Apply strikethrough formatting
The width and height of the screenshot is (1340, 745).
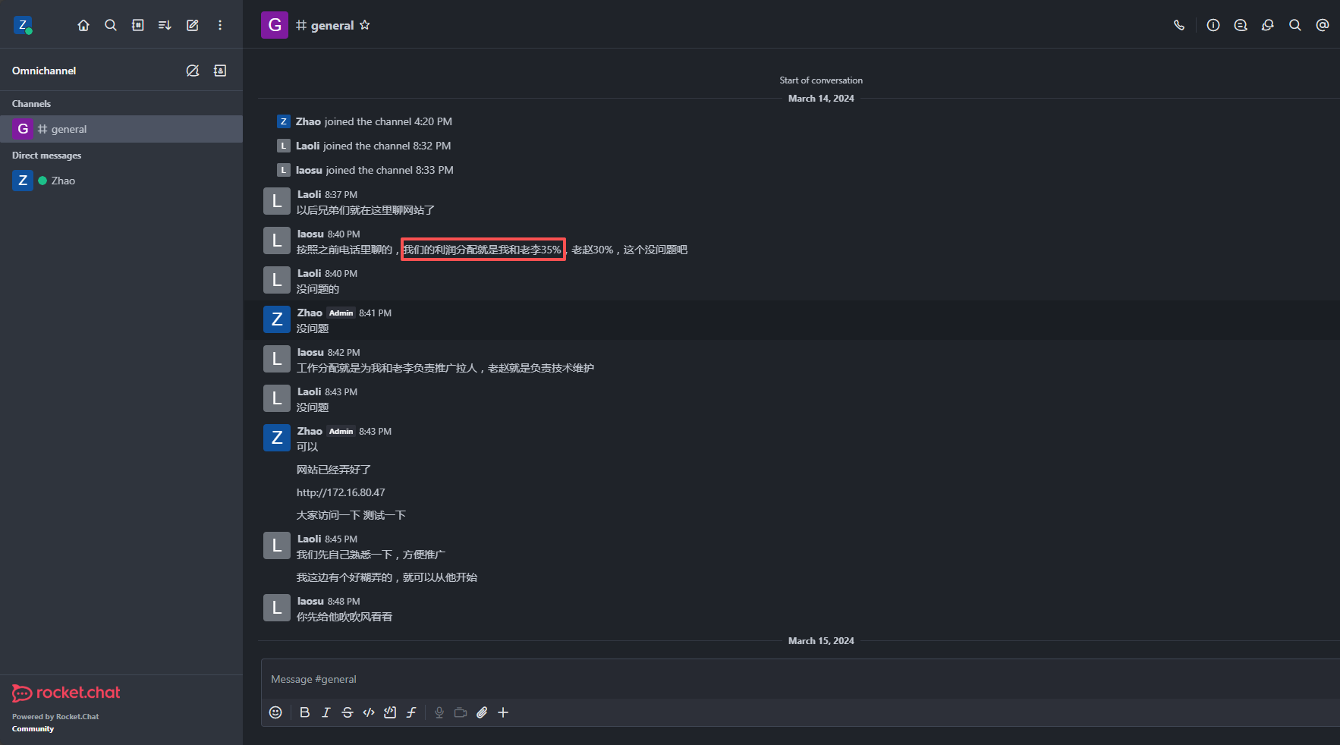[x=348, y=712]
